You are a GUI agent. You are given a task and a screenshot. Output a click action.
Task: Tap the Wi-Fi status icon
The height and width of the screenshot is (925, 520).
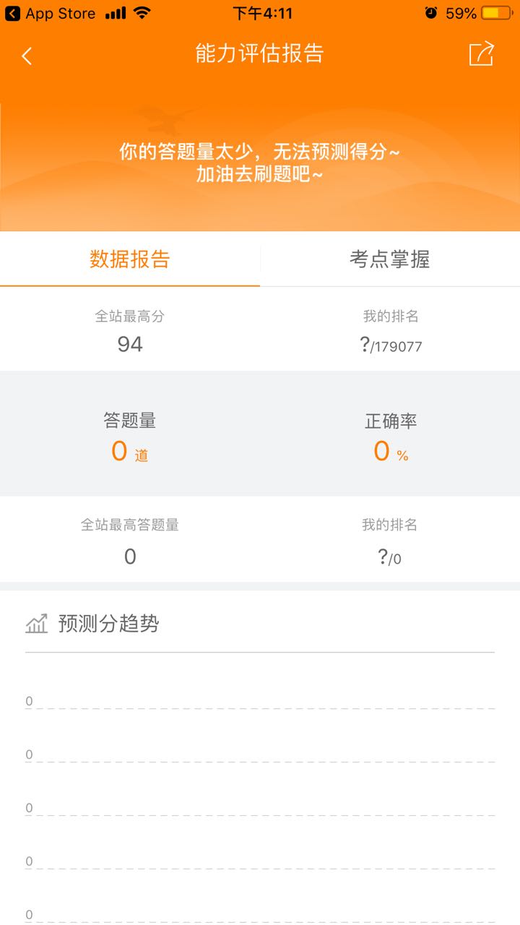[x=142, y=13]
